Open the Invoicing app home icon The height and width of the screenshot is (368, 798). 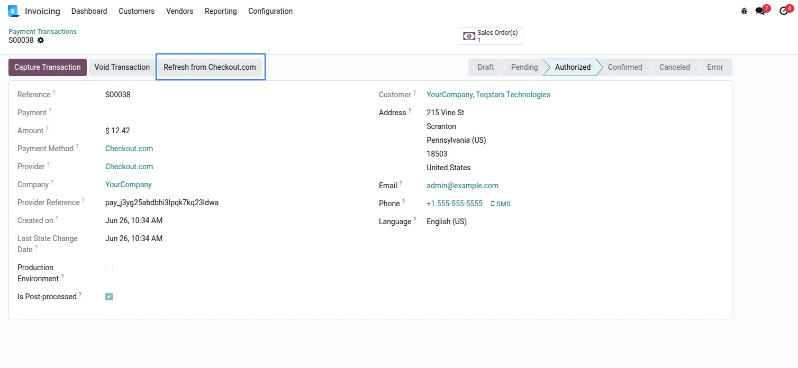(x=14, y=11)
